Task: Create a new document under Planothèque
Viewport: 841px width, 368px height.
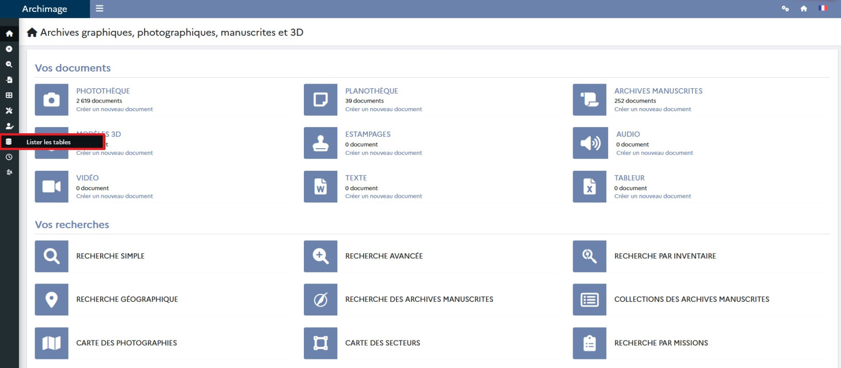Action: [383, 109]
